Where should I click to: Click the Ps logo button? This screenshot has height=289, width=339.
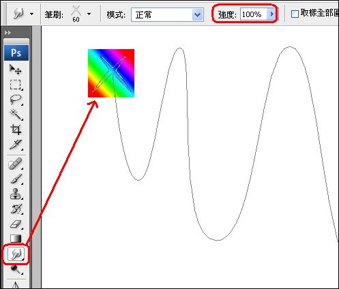click(16, 52)
